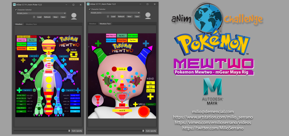Click Auto opacity in the left window
Image resolution: width=289 pixels, height=136 pixels.
(77, 131)
